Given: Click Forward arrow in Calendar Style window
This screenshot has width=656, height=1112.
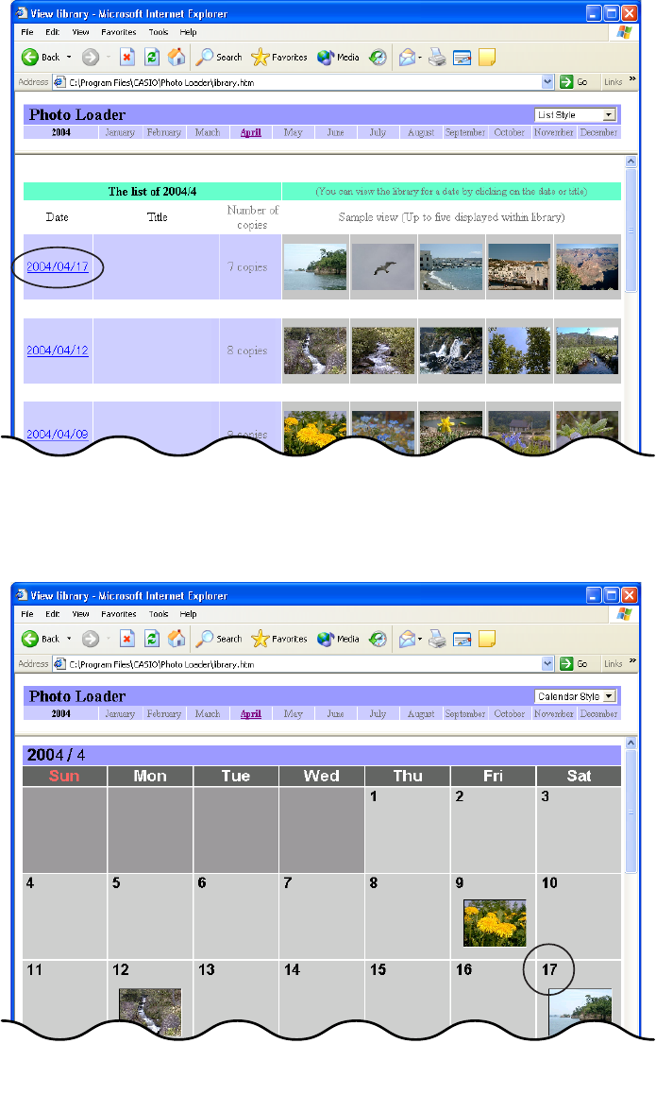Looking at the screenshot, I should pos(90,639).
